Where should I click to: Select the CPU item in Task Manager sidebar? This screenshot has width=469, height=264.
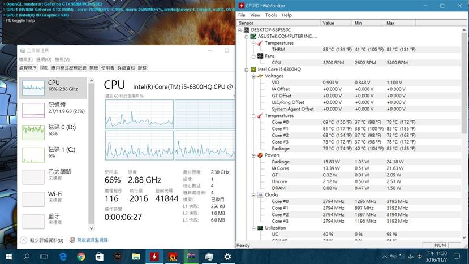coord(53,88)
